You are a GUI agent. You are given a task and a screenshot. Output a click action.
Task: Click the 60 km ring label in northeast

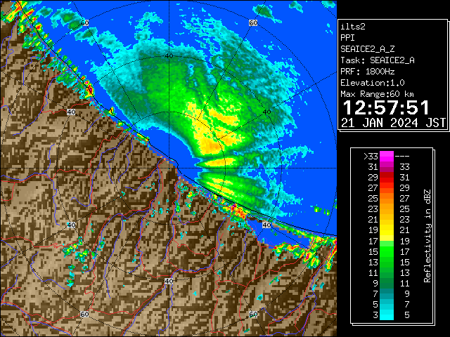pyautogui.click(x=253, y=23)
